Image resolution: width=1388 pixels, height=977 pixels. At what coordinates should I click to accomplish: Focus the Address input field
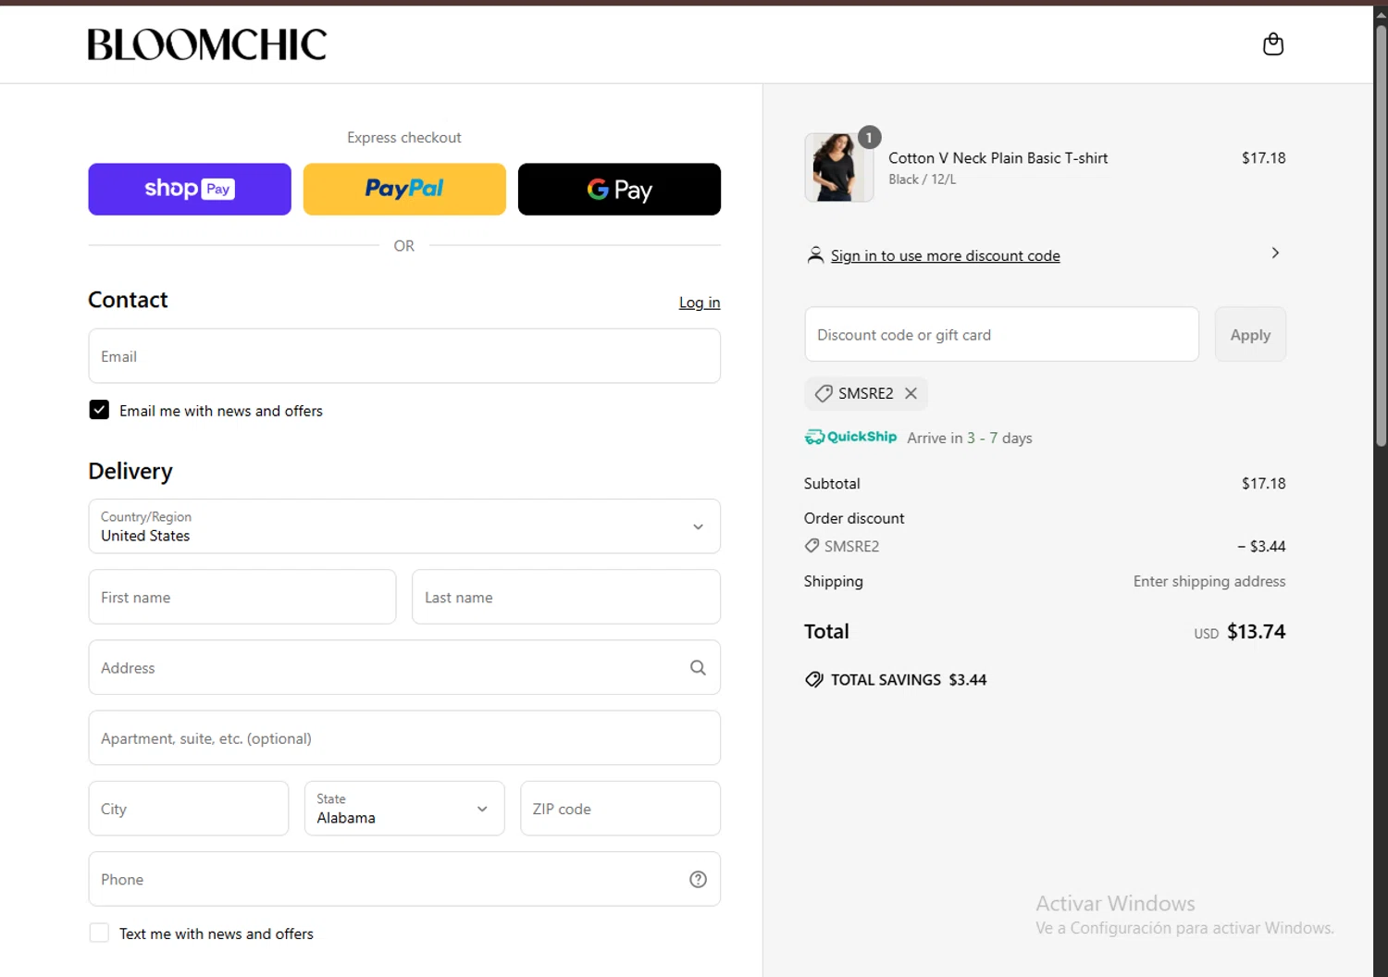[404, 667]
